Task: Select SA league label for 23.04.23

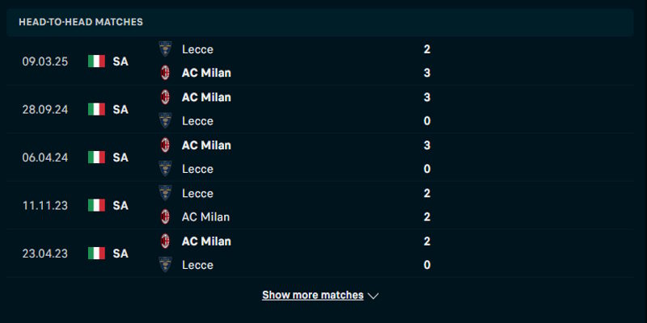Action: [121, 254]
